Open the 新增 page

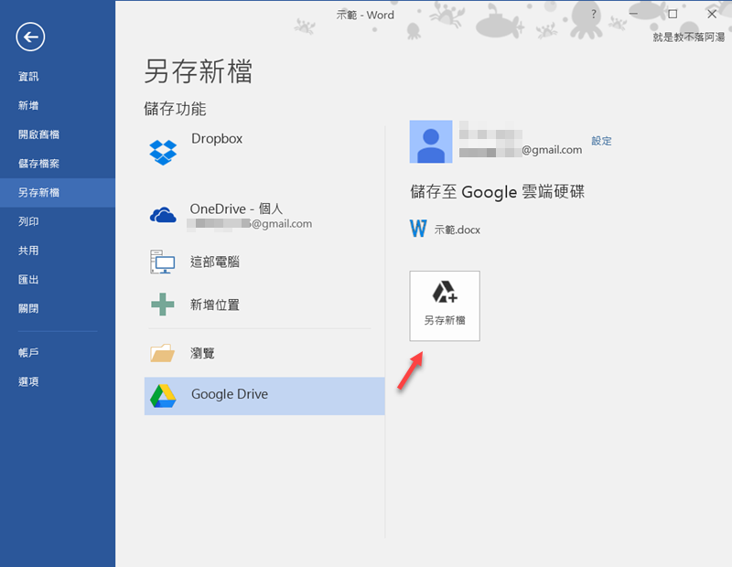coord(28,105)
